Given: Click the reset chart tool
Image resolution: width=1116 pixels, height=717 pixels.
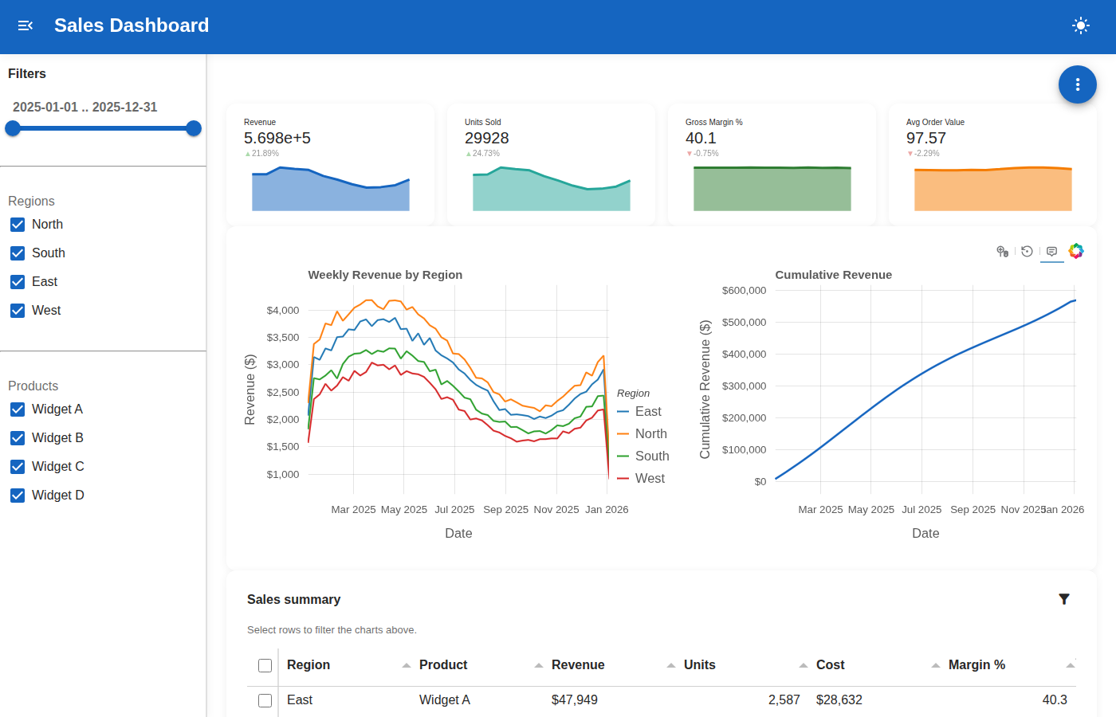Looking at the screenshot, I should [1027, 251].
